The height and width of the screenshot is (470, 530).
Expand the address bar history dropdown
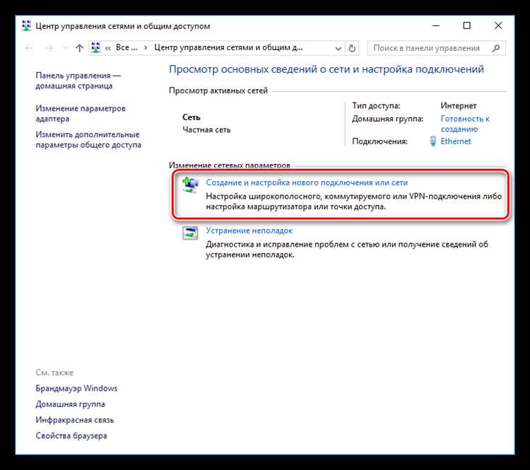coord(338,48)
